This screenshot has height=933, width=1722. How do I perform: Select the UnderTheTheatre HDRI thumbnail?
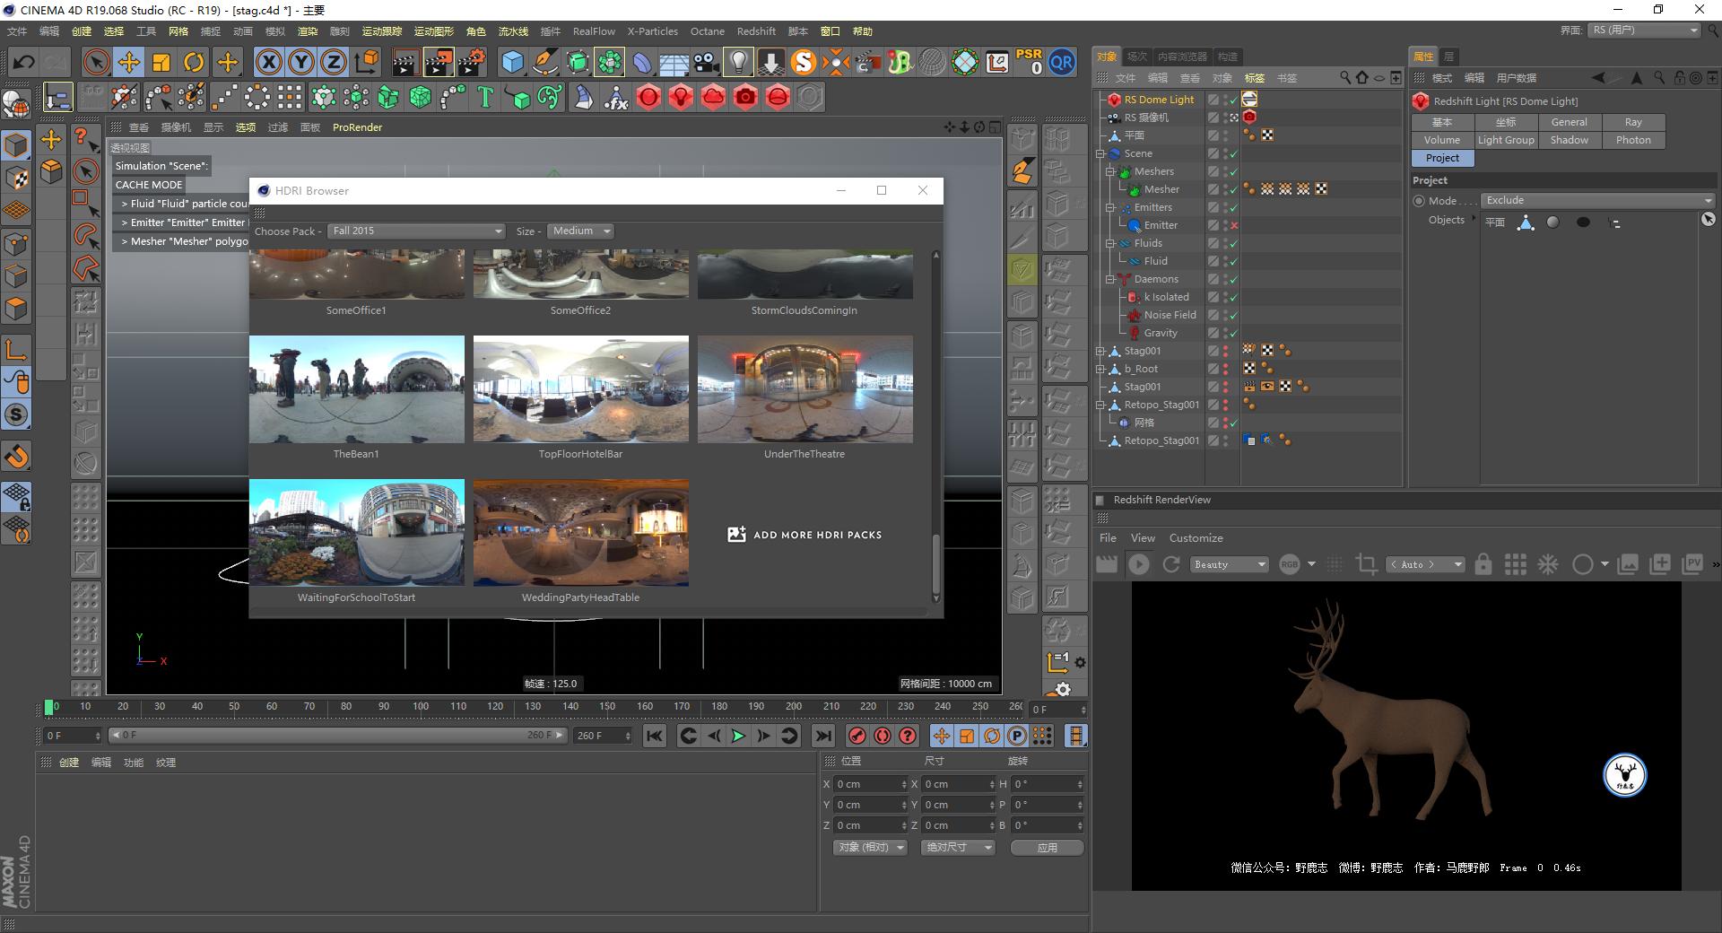coord(804,389)
